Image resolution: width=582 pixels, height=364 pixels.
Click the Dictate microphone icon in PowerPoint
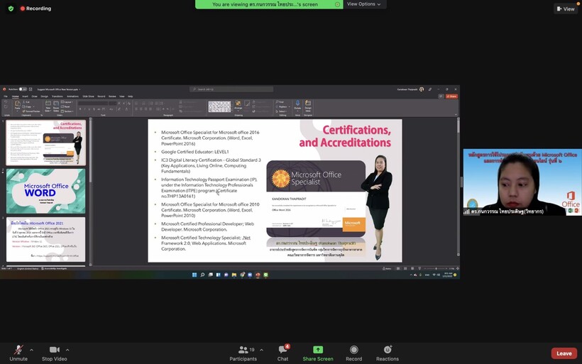pos(297,103)
